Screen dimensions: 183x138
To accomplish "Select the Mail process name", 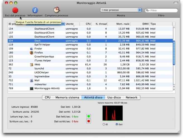I will [x=37, y=80].
